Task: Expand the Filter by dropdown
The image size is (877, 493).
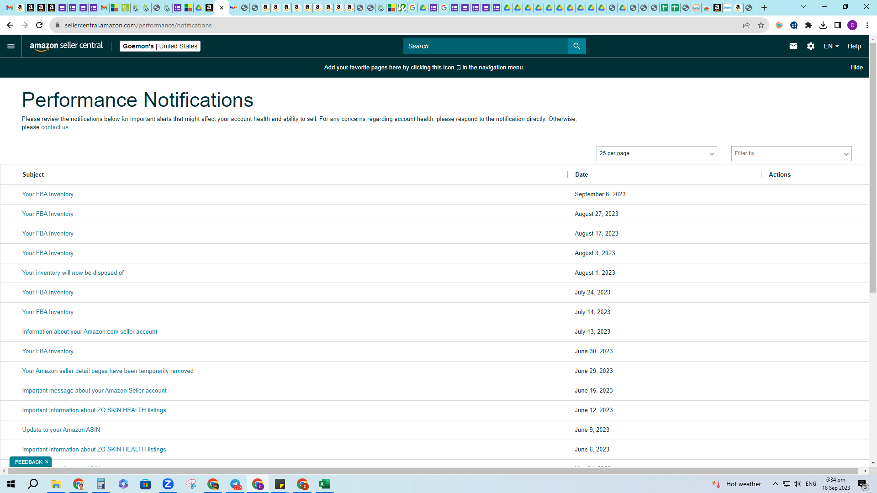Action: pos(791,153)
